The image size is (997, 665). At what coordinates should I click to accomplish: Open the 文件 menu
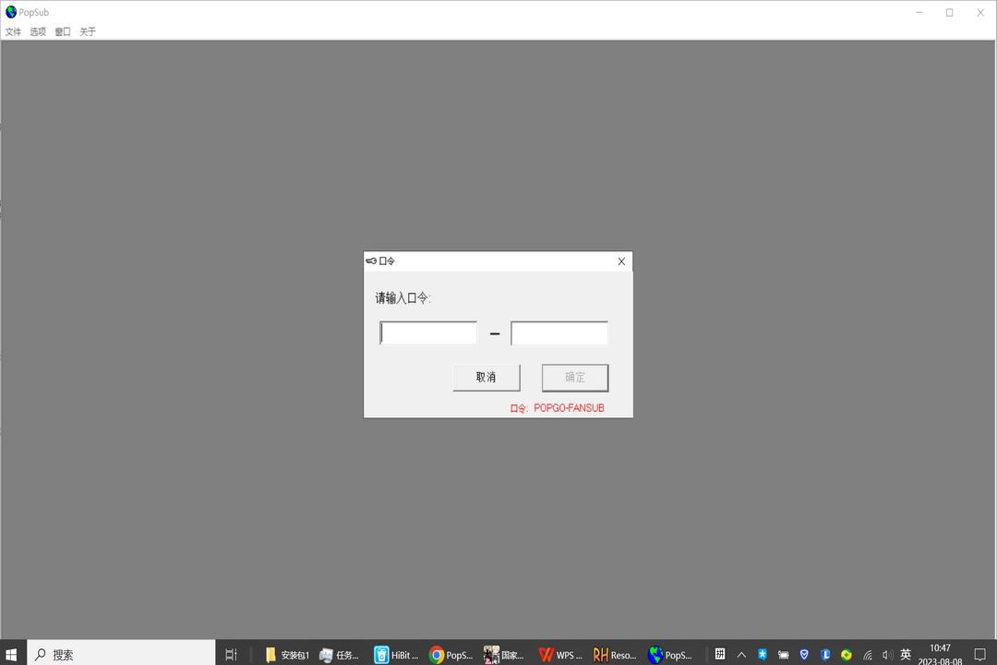click(x=13, y=31)
